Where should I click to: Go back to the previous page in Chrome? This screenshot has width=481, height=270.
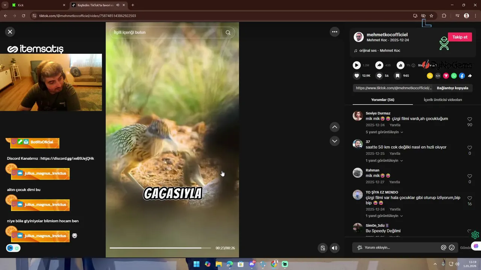tap(5, 16)
